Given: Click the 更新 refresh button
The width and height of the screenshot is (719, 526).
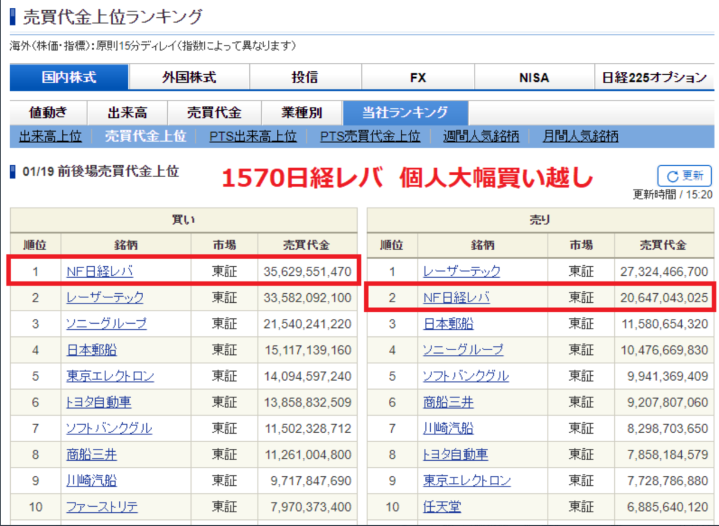Looking at the screenshot, I should [684, 176].
